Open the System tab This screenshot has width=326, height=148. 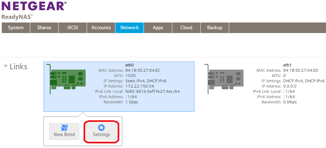[16, 28]
